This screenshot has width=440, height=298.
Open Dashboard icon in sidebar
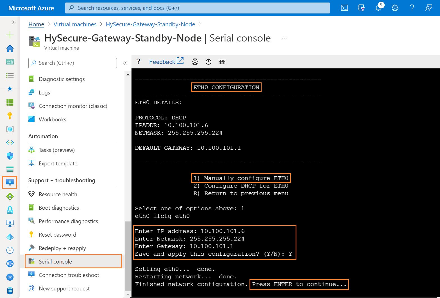pyautogui.click(x=10, y=62)
